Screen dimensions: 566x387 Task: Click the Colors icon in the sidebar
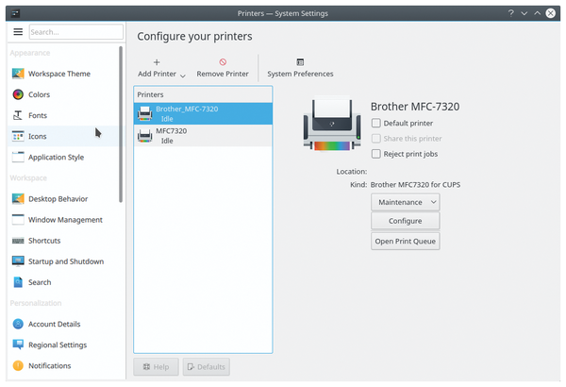(18, 94)
